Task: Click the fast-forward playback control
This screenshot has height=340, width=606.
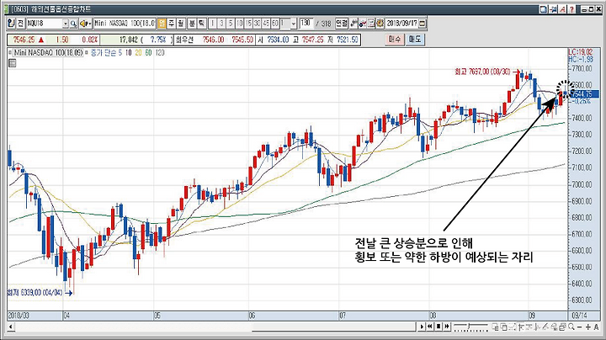Action: [447, 327]
